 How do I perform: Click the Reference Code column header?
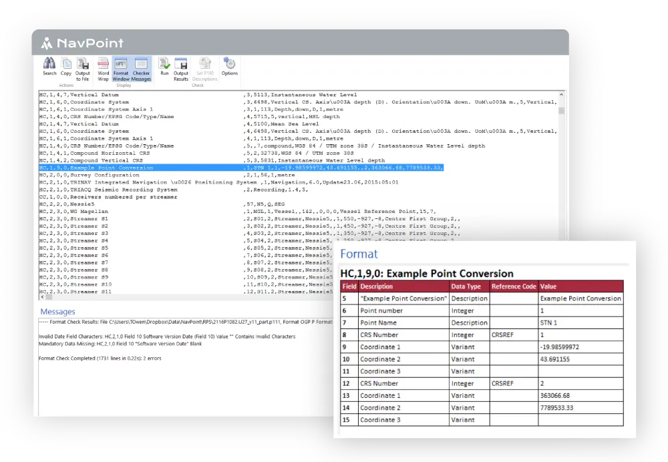pyautogui.click(x=514, y=286)
